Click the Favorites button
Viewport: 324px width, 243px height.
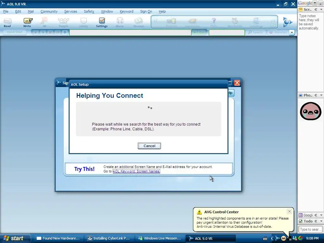[x=278, y=33]
